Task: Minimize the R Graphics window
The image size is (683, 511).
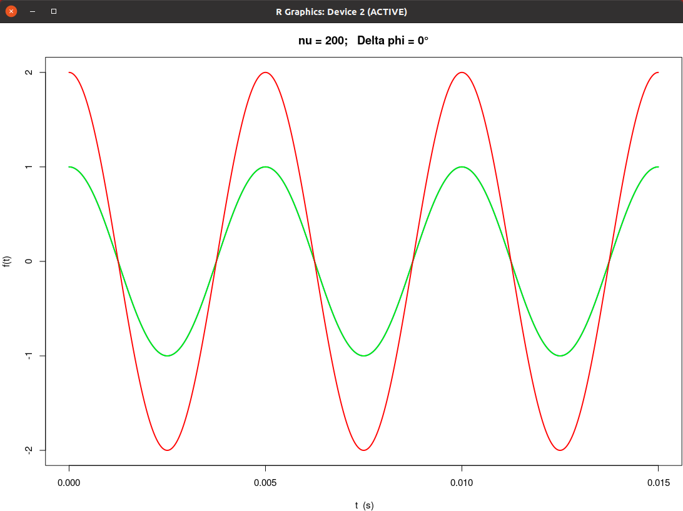Action: pos(33,11)
